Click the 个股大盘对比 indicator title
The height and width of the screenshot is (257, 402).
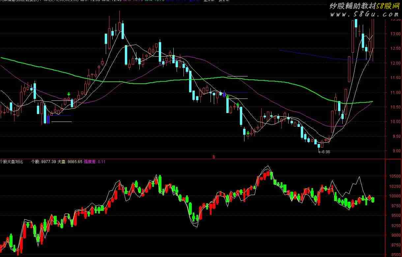tap(12, 162)
